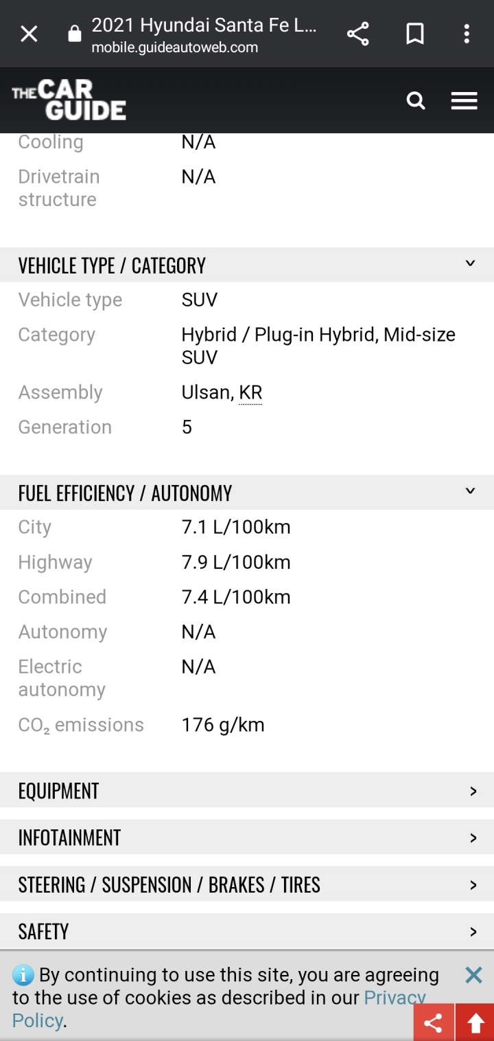This screenshot has height=1041, width=494.
Task: Tap the KR country abbreviation
Action: [x=250, y=392]
